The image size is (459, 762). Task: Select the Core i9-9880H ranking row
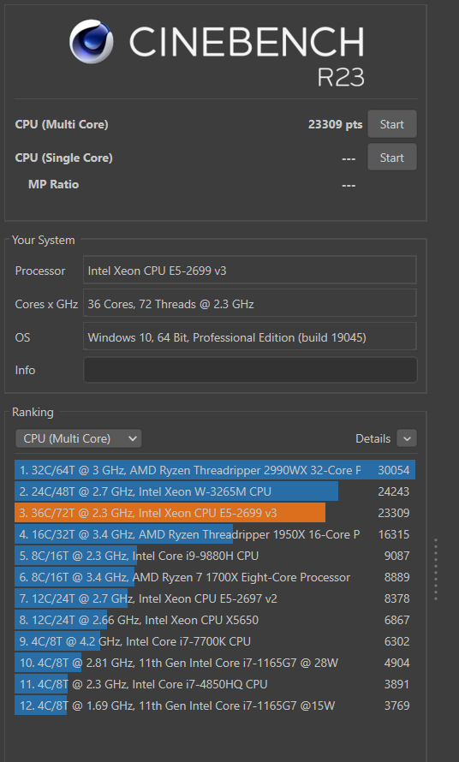(x=215, y=556)
